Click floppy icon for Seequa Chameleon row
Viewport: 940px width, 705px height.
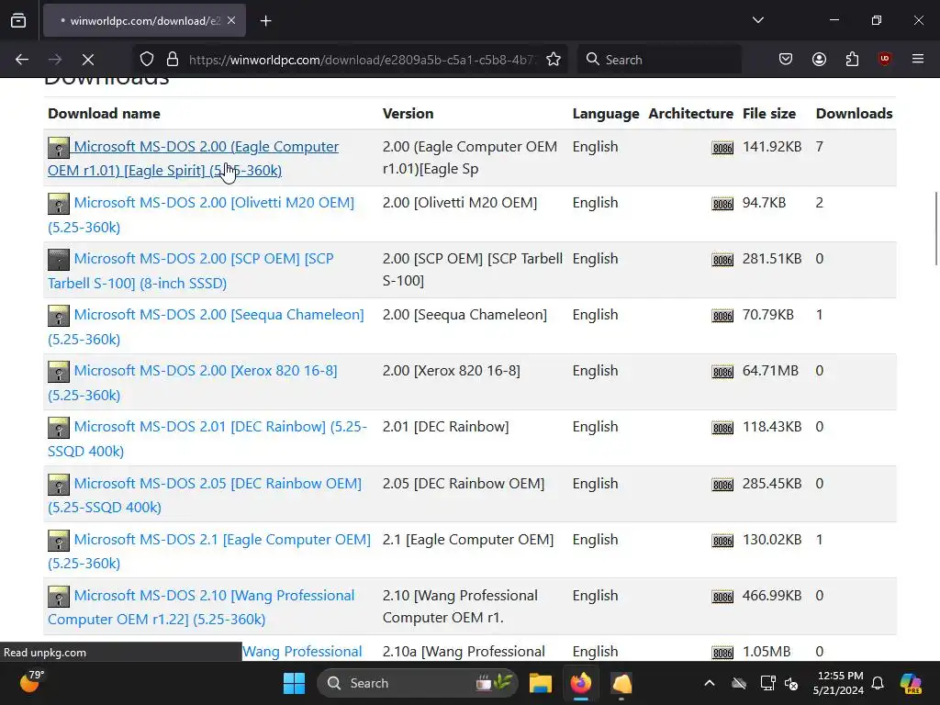(59, 316)
